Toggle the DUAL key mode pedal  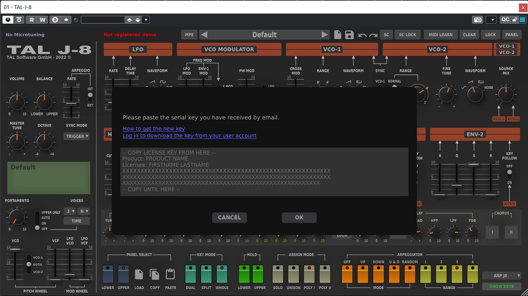[x=190, y=275]
